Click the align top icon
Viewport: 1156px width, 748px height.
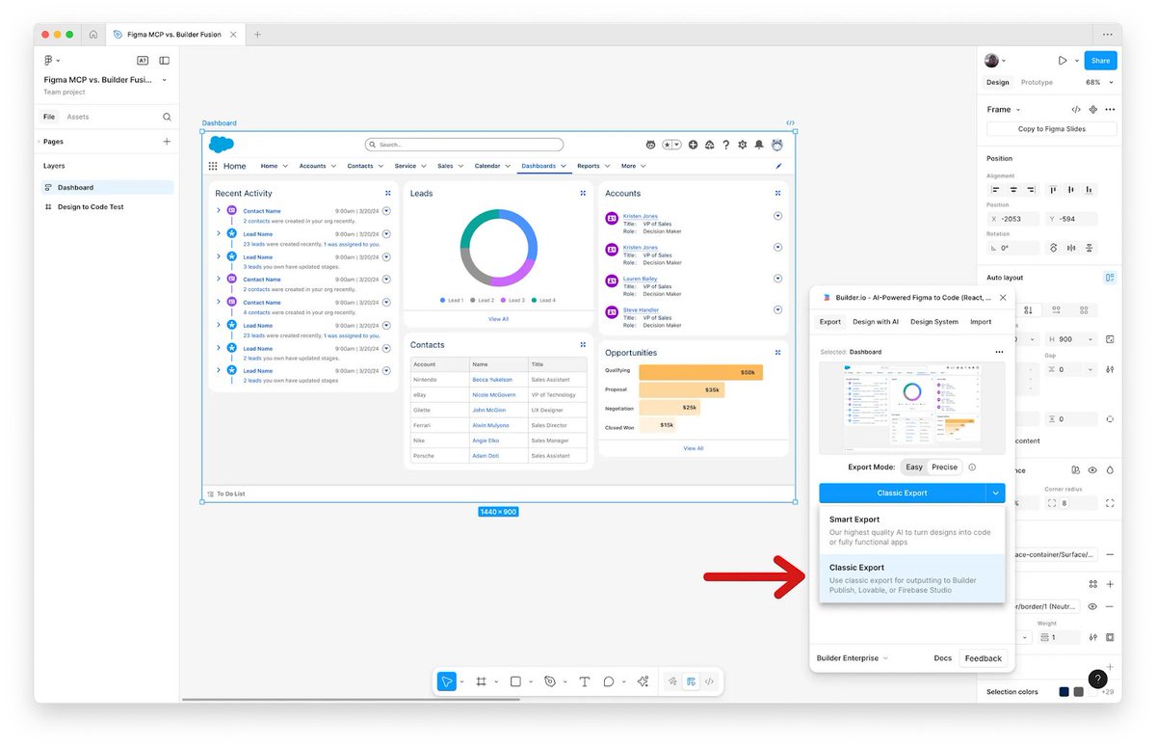point(1052,190)
